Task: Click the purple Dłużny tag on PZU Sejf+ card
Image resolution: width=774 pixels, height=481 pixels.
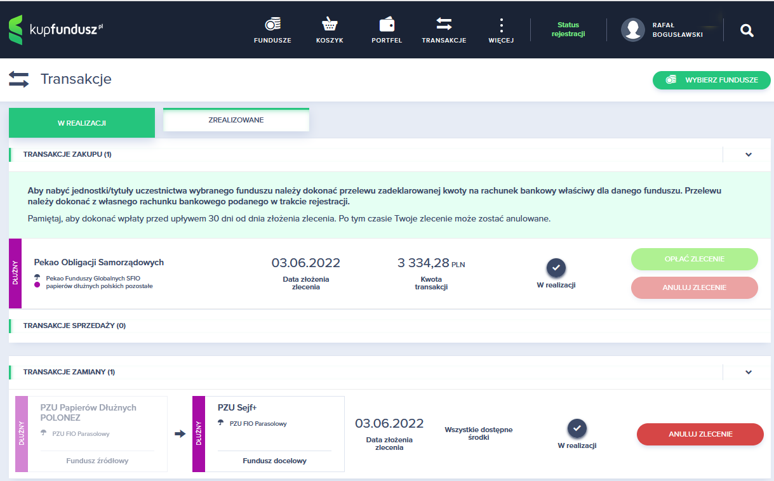Action: coord(199,434)
